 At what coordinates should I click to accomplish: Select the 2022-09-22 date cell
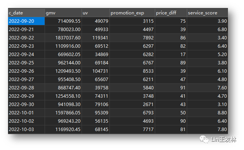coord(26,38)
